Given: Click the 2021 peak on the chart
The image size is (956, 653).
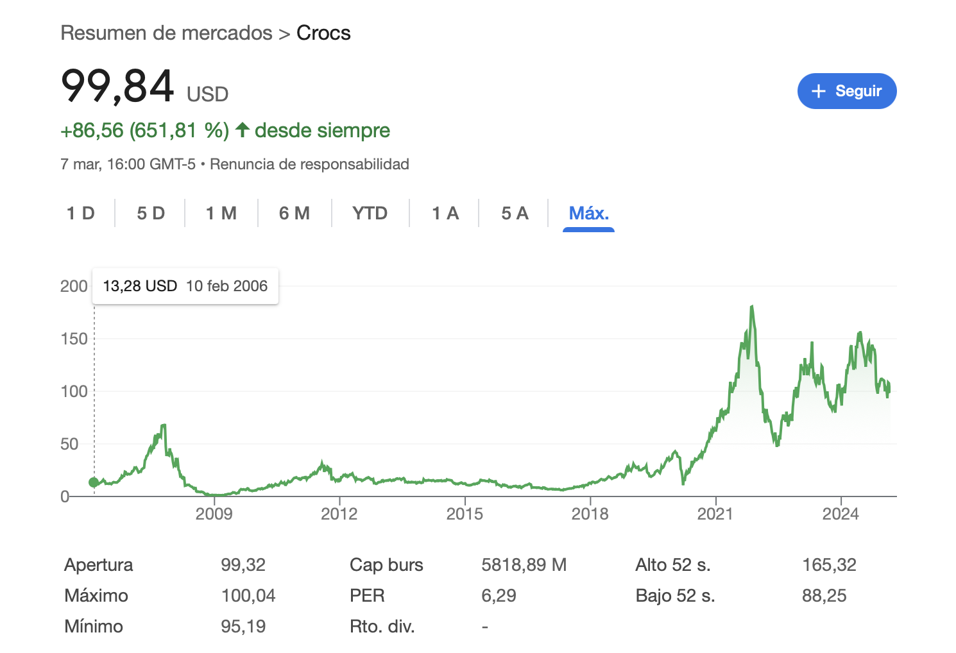Looking at the screenshot, I should 751,308.
